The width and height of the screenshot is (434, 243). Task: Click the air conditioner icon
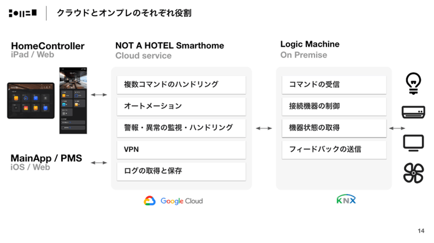click(413, 112)
